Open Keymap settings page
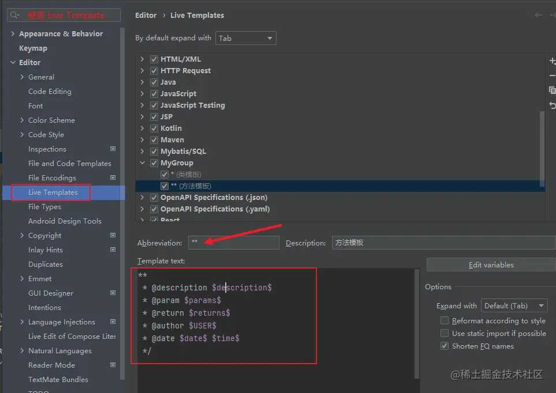The width and height of the screenshot is (556, 393). [x=33, y=48]
